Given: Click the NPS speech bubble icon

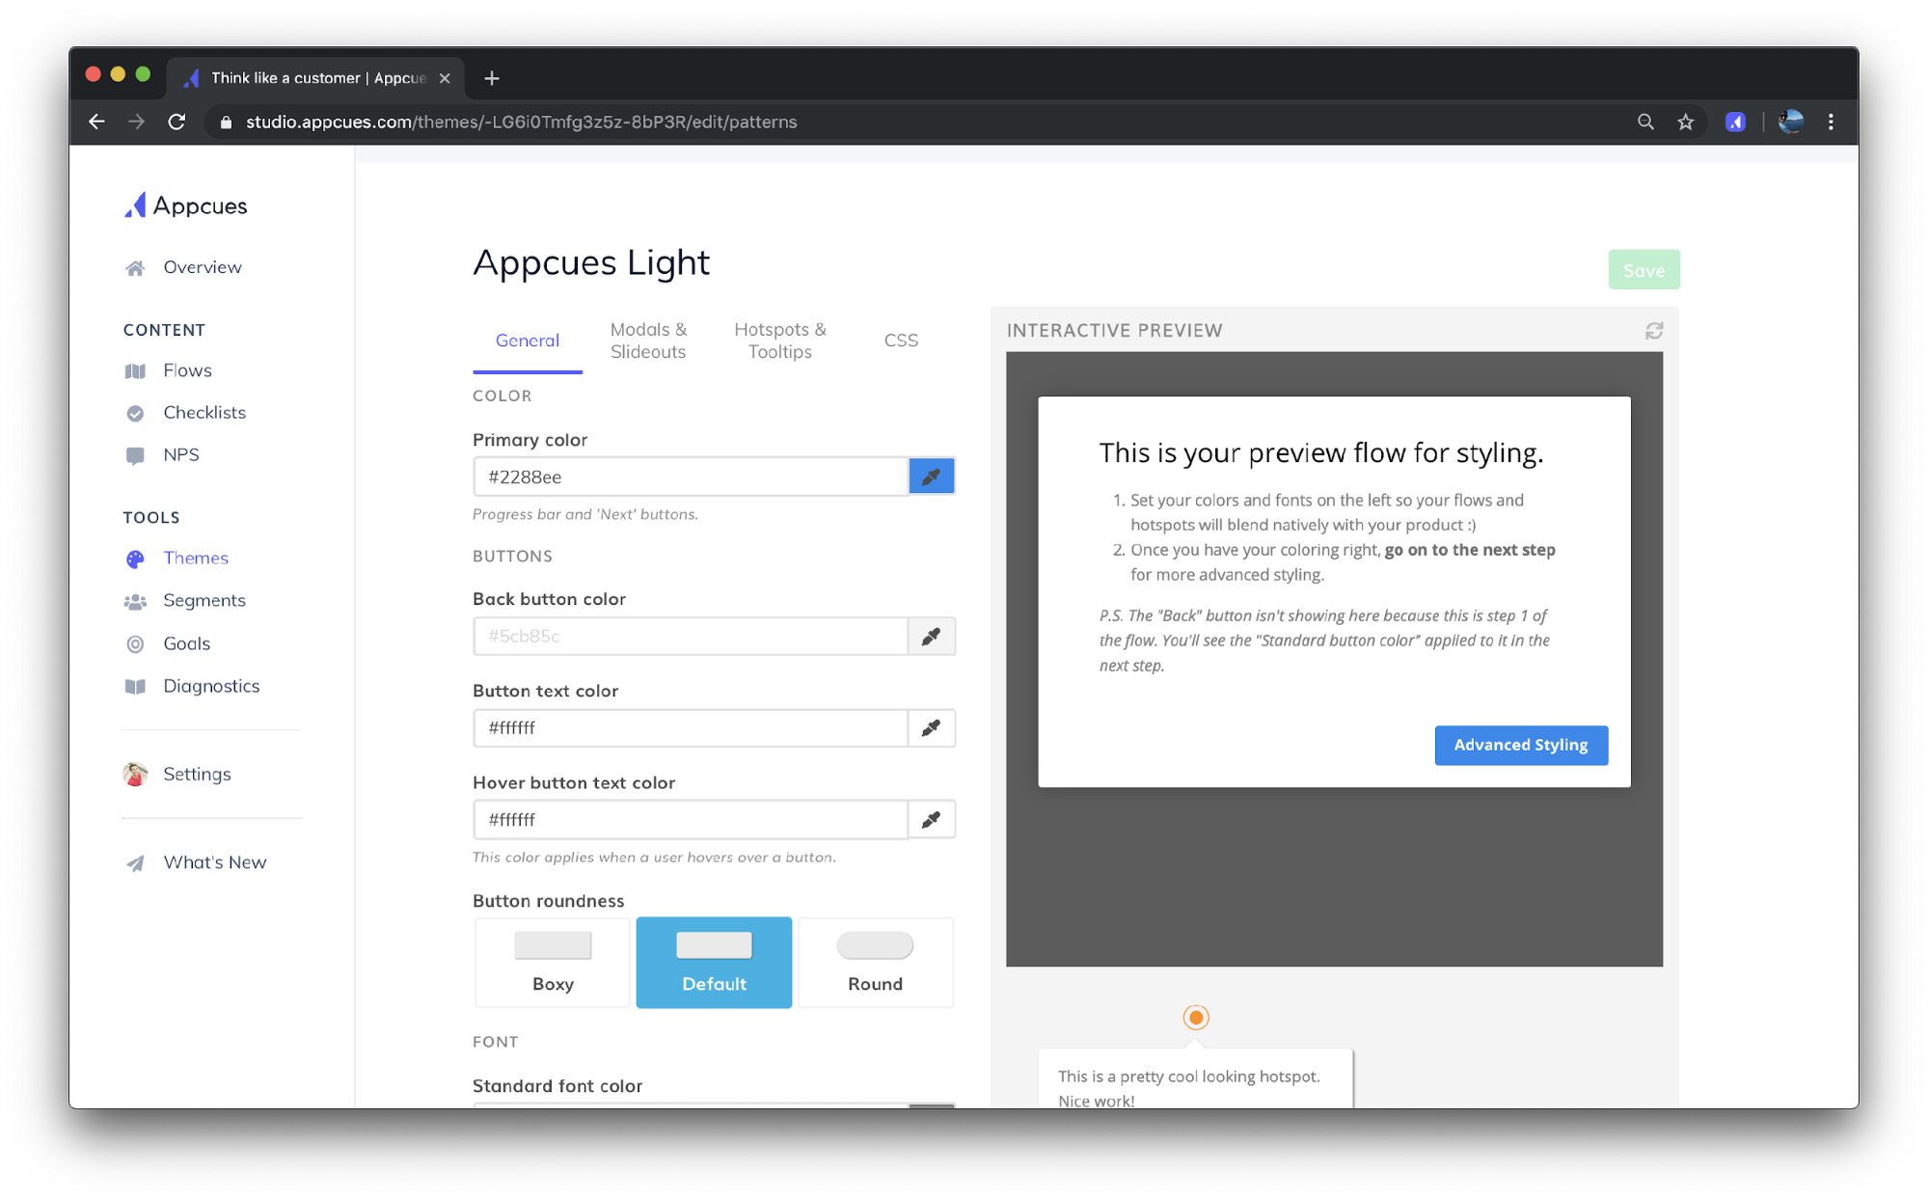Looking at the screenshot, I should (135, 456).
